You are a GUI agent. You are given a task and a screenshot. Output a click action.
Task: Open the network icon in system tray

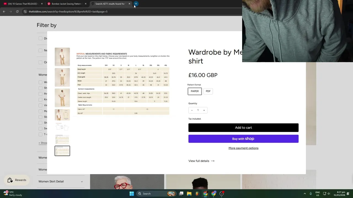pos(325,194)
